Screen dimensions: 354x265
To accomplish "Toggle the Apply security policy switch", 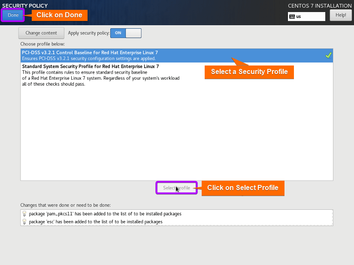I will 126,33.
